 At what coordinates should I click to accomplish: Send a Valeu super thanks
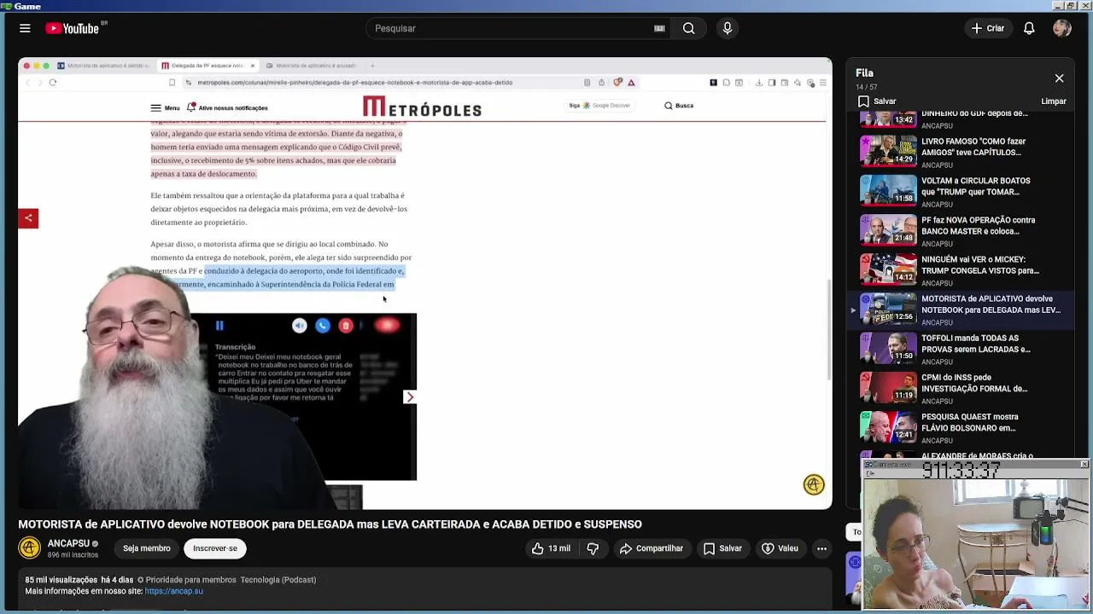point(780,548)
